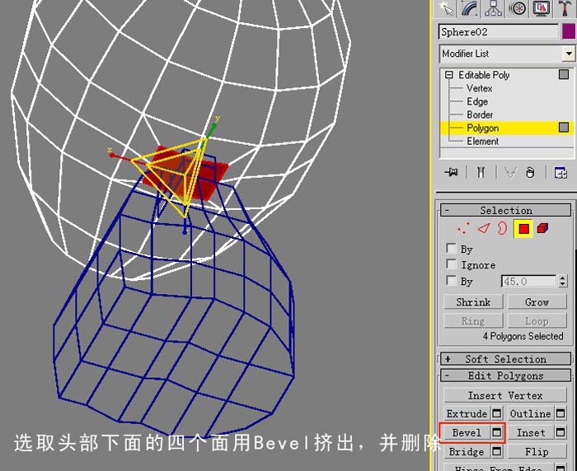The height and width of the screenshot is (471, 577).
Task: Click the Loop button
Action: pyautogui.click(x=537, y=321)
